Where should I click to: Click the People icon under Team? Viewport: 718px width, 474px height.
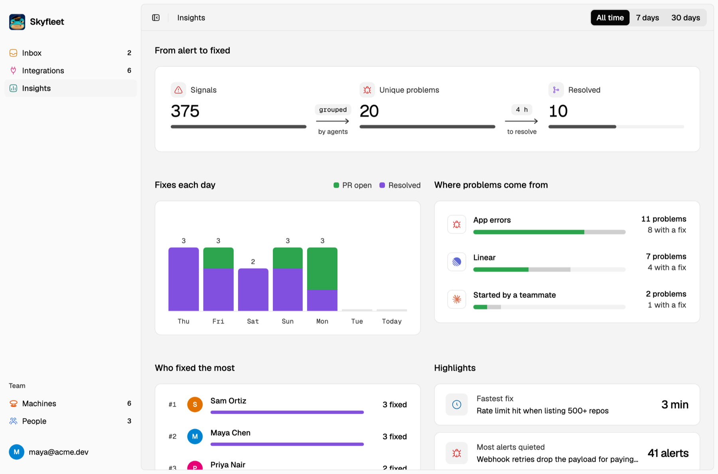(x=13, y=421)
